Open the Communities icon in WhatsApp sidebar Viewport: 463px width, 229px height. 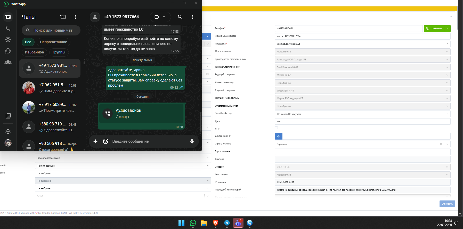8,62
